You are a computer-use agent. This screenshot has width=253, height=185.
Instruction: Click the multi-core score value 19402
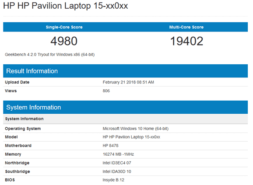[x=186, y=41]
